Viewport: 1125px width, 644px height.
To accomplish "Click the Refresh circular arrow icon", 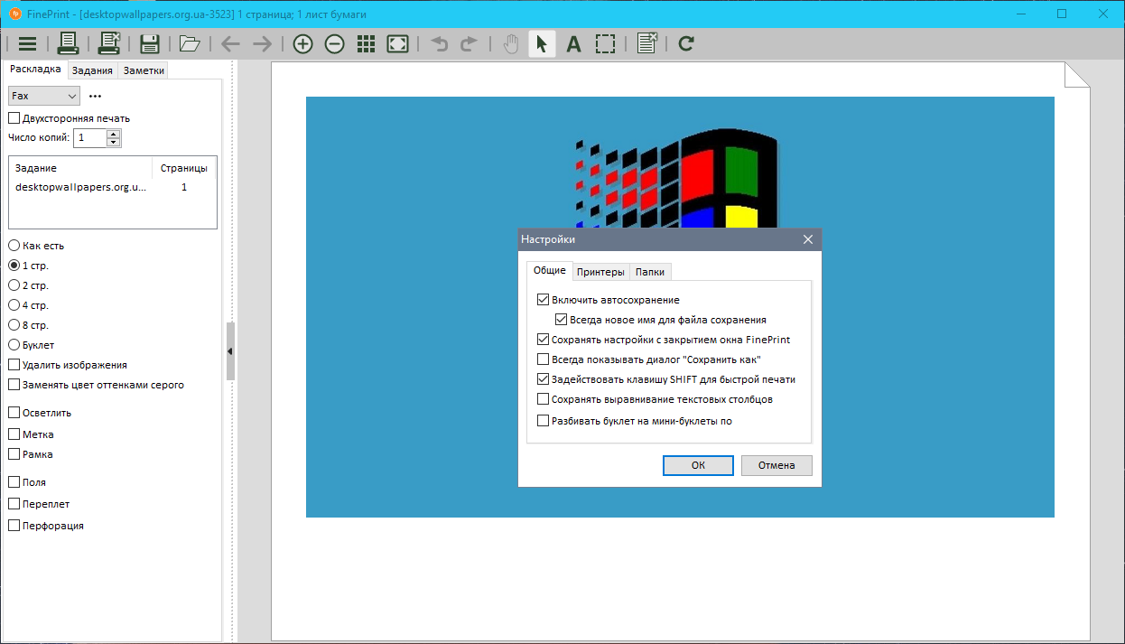I will tap(686, 43).
